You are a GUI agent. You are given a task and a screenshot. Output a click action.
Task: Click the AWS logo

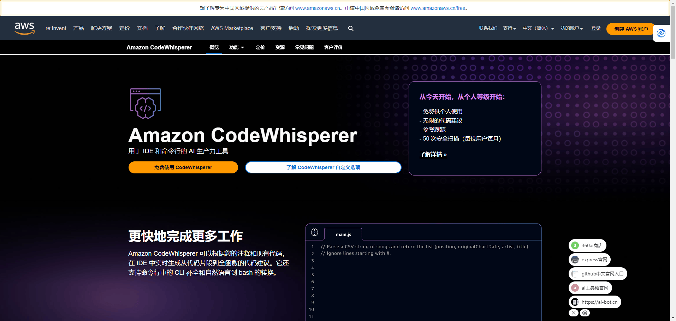pos(24,28)
